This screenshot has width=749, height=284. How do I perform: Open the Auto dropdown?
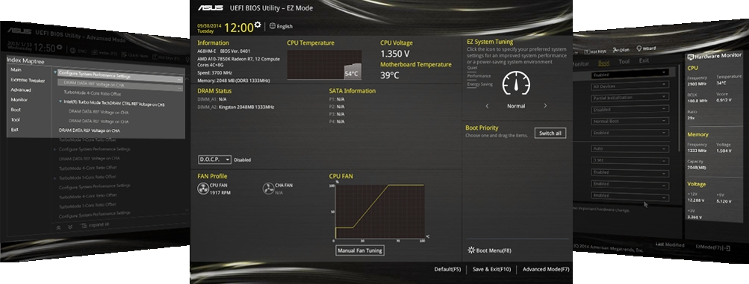(630, 148)
